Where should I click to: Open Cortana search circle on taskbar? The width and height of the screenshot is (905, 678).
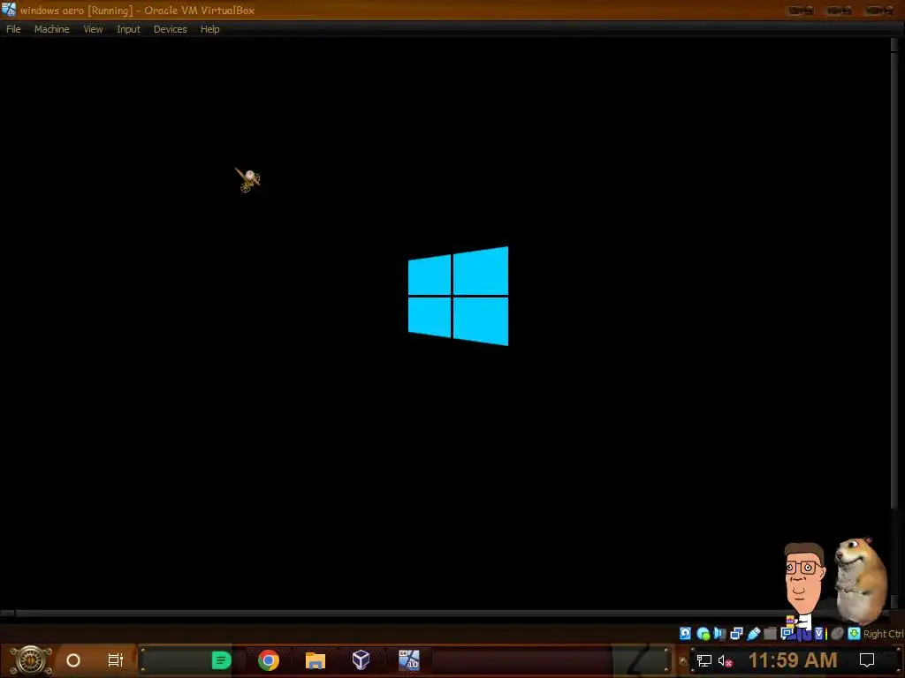pos(73,660)
